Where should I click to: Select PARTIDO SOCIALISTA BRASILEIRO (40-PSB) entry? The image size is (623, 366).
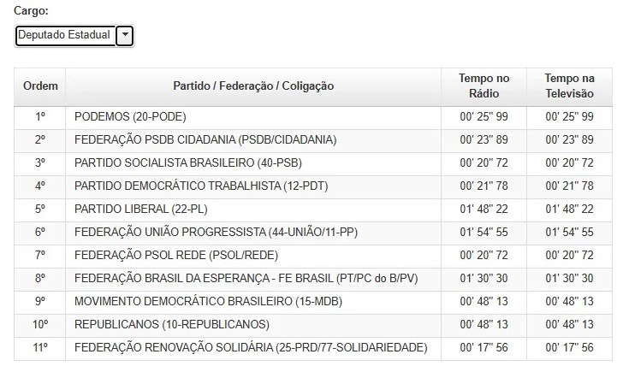(313, 163)
